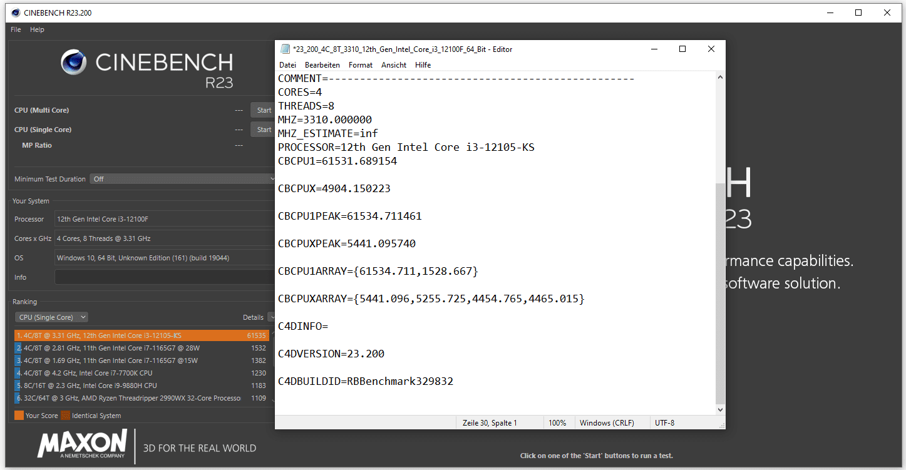Open the Bearbeiten menu in Editor
This screenshot has width=906, height=470.
click(x=322, y=65)
